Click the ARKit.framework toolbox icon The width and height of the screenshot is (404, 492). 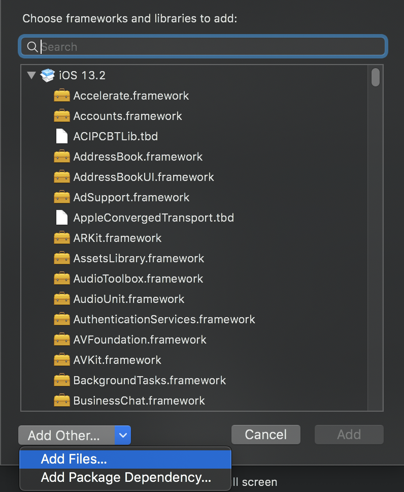coord(62,238)
